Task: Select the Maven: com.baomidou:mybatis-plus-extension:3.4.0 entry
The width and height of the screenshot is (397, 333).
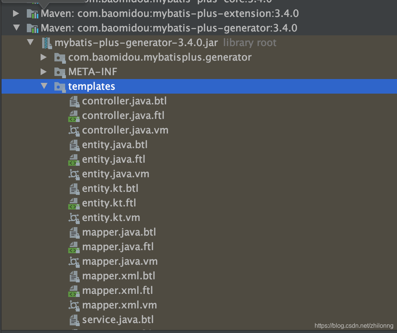Action: (x=170, y=13)
